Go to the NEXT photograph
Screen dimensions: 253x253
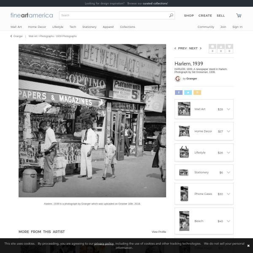[x=195, y=48]
